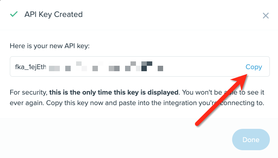Click the blank header area right of title
This screenshot has height=158, width=278.
coord(172,15)
